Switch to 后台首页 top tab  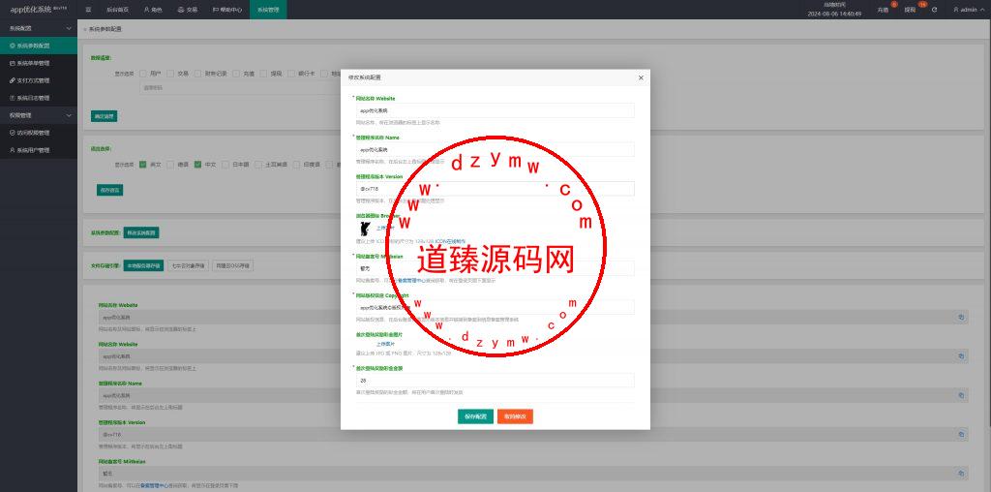tap(115, 10)
